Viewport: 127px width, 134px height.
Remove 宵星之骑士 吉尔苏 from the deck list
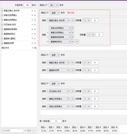pyautogui.click(x=2, y=11)
